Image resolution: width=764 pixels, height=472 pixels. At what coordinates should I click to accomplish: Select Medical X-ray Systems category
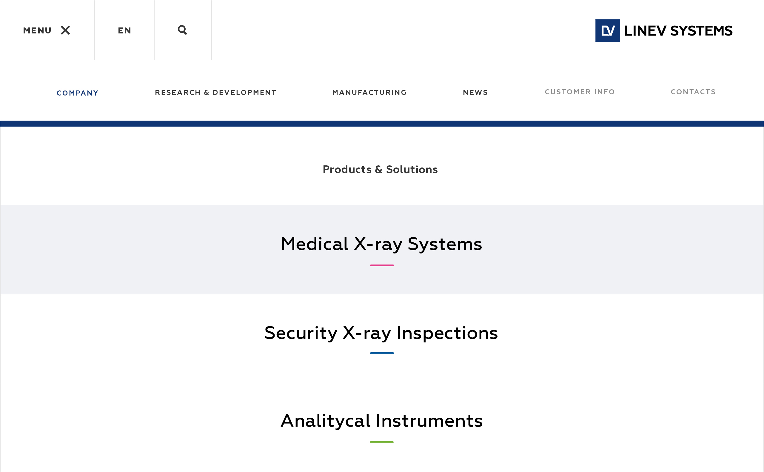(381, 244)
